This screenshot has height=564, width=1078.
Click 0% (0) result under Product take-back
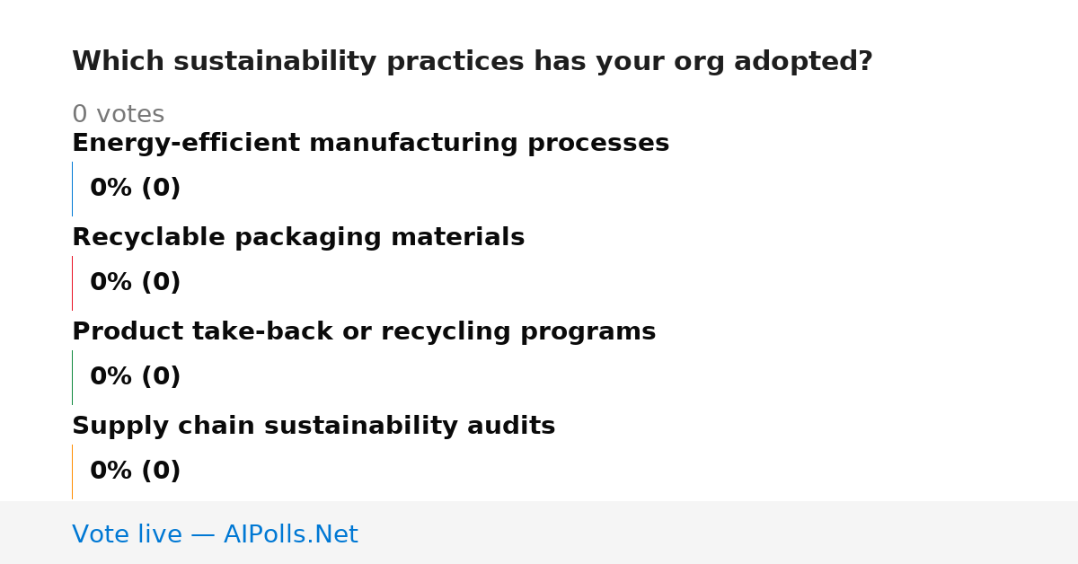[x=136, y=377]
